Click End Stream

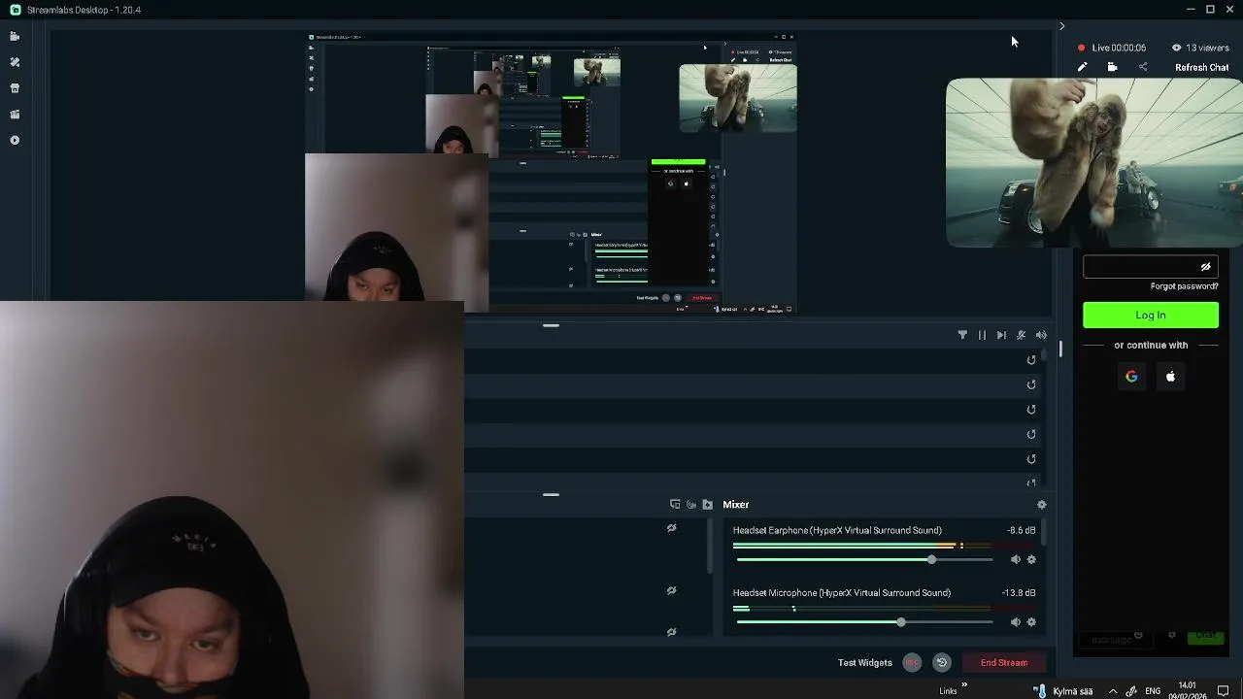click(1004, 663)
